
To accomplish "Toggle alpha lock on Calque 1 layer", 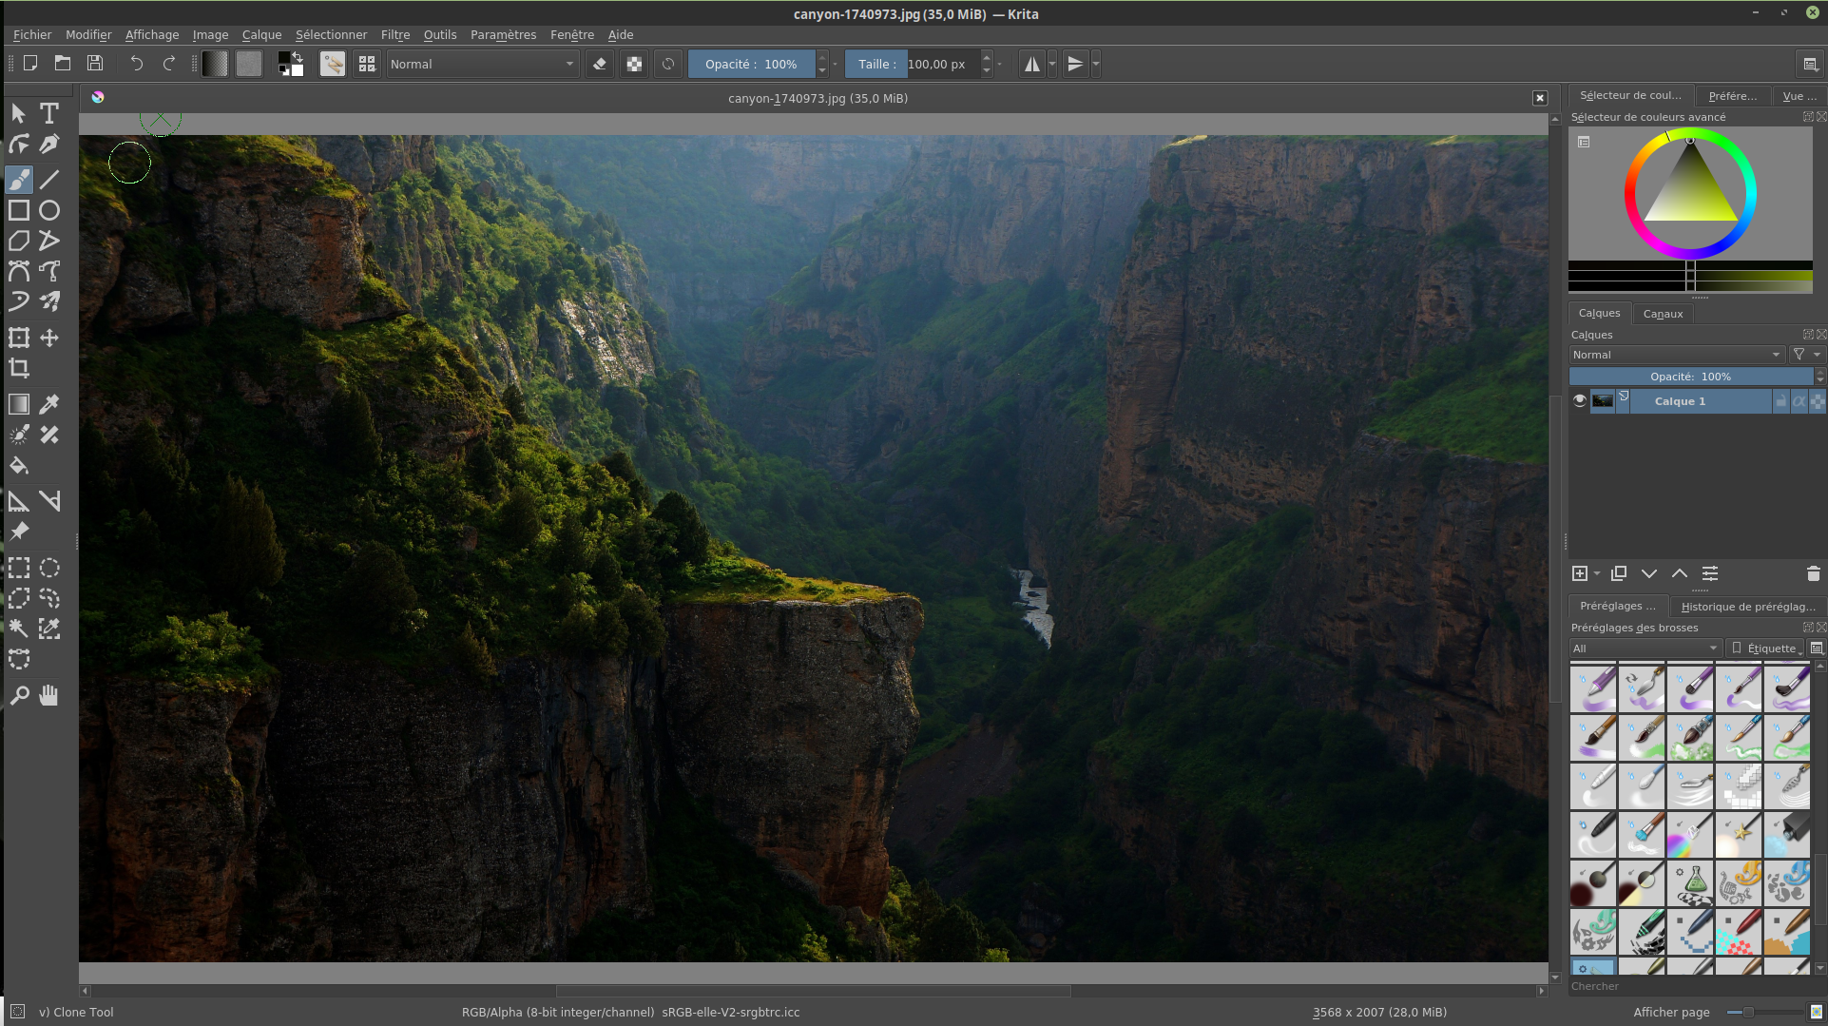I will coord(1817,401).
